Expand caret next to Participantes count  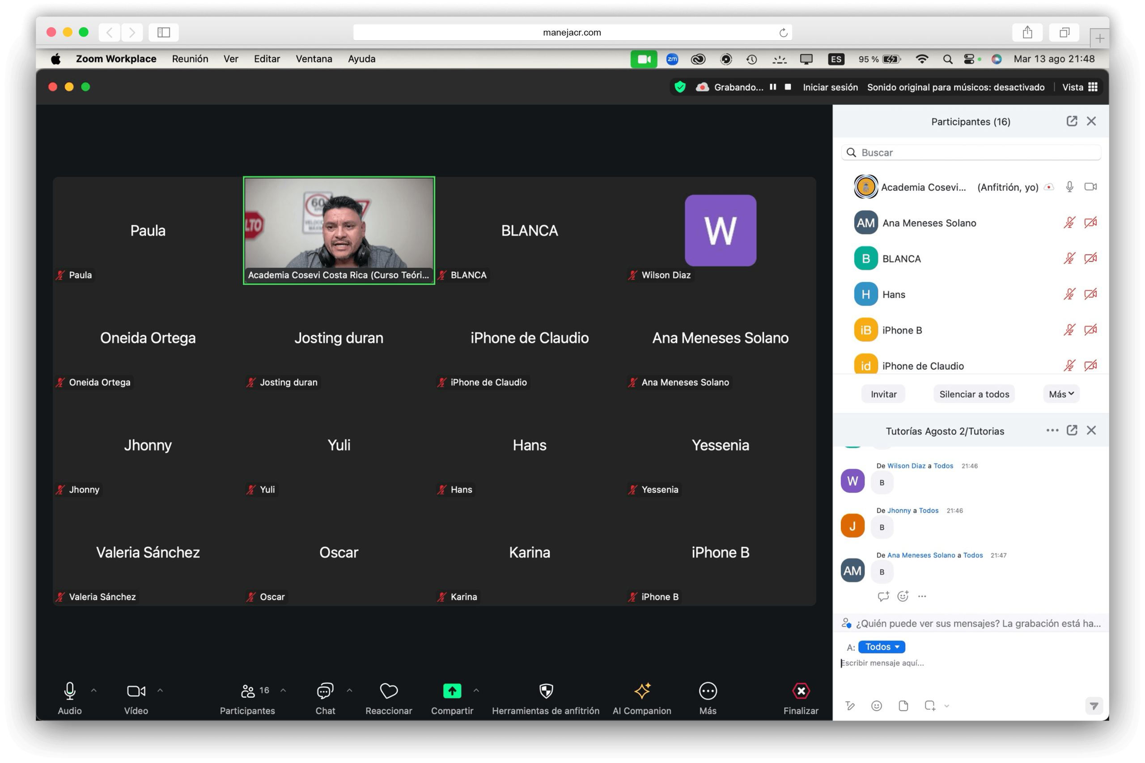[283, 690]
